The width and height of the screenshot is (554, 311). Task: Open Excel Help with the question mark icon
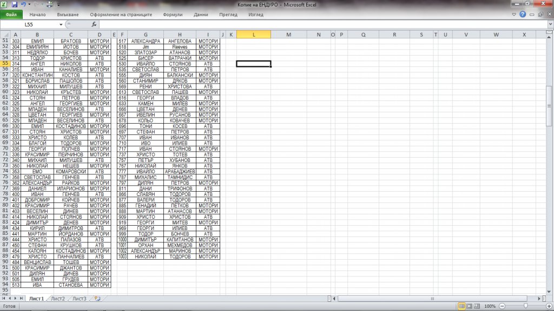(523, 15)
